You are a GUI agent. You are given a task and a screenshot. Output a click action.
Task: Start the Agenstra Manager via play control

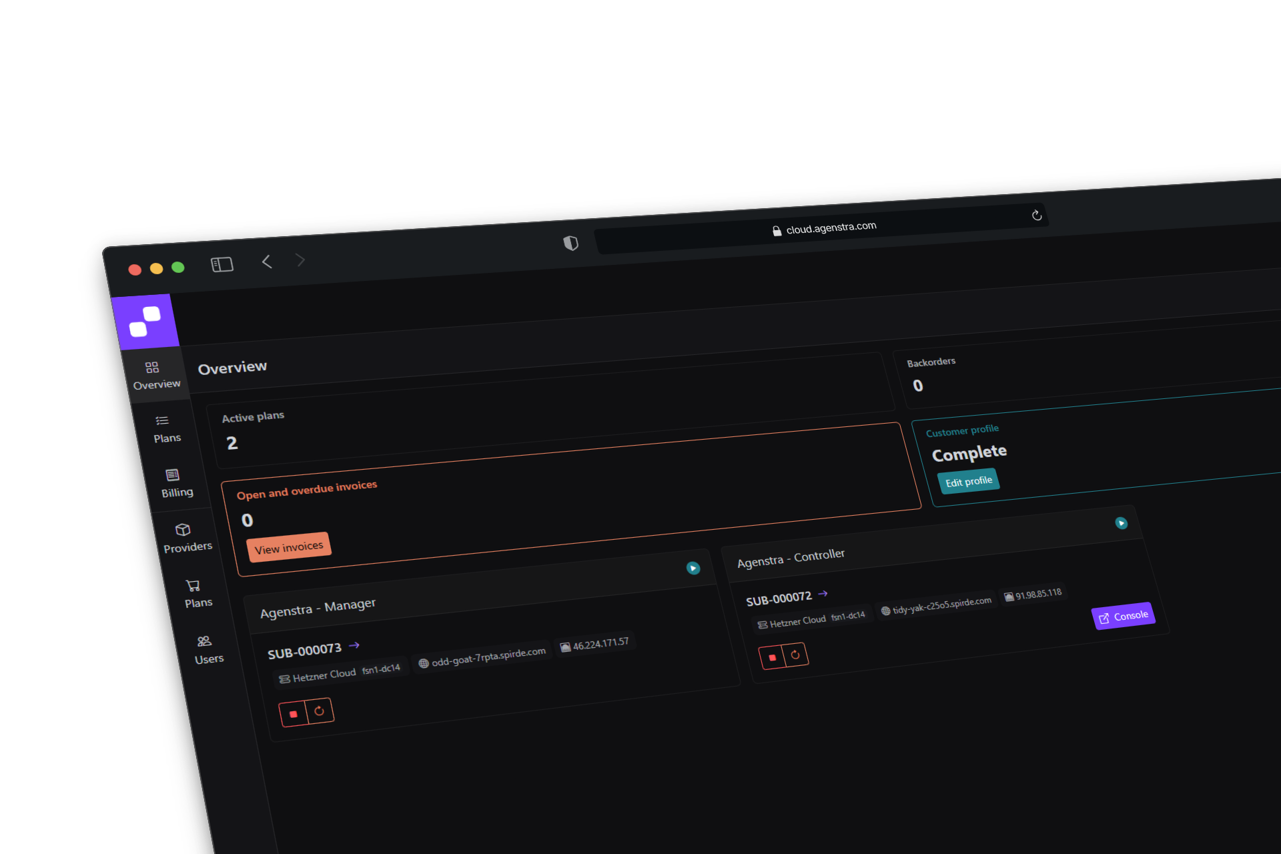click(693, 568)
